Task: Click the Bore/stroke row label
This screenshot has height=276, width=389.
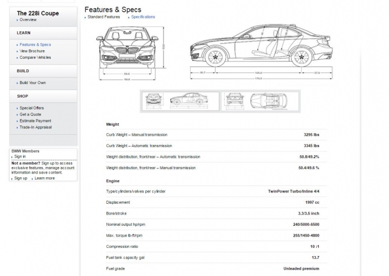Action: tap(116, 213)
